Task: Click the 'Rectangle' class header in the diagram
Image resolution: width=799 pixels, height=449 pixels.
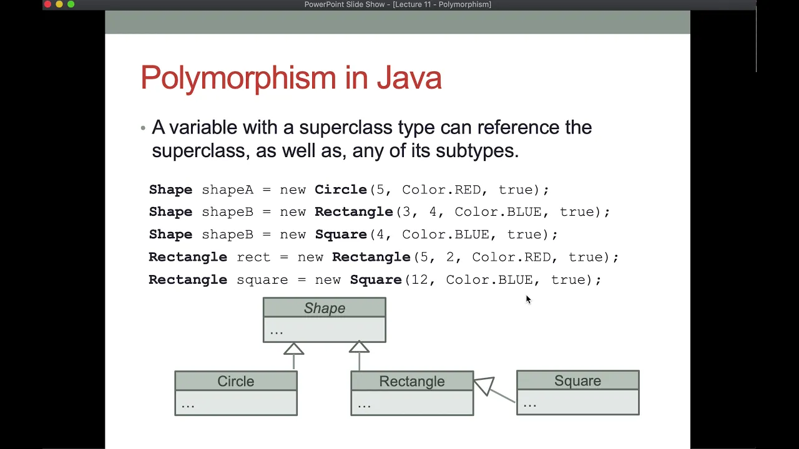Action: tap(412, 381)
